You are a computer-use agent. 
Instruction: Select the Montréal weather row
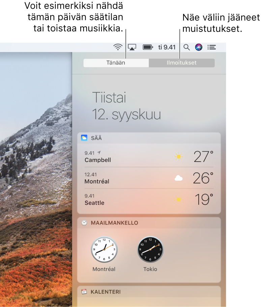[x=149, y=178]
